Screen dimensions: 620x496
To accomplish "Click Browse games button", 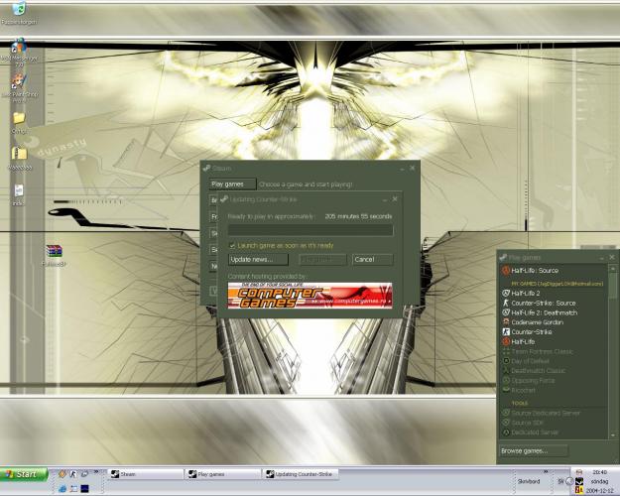I will tap(534, 450).
